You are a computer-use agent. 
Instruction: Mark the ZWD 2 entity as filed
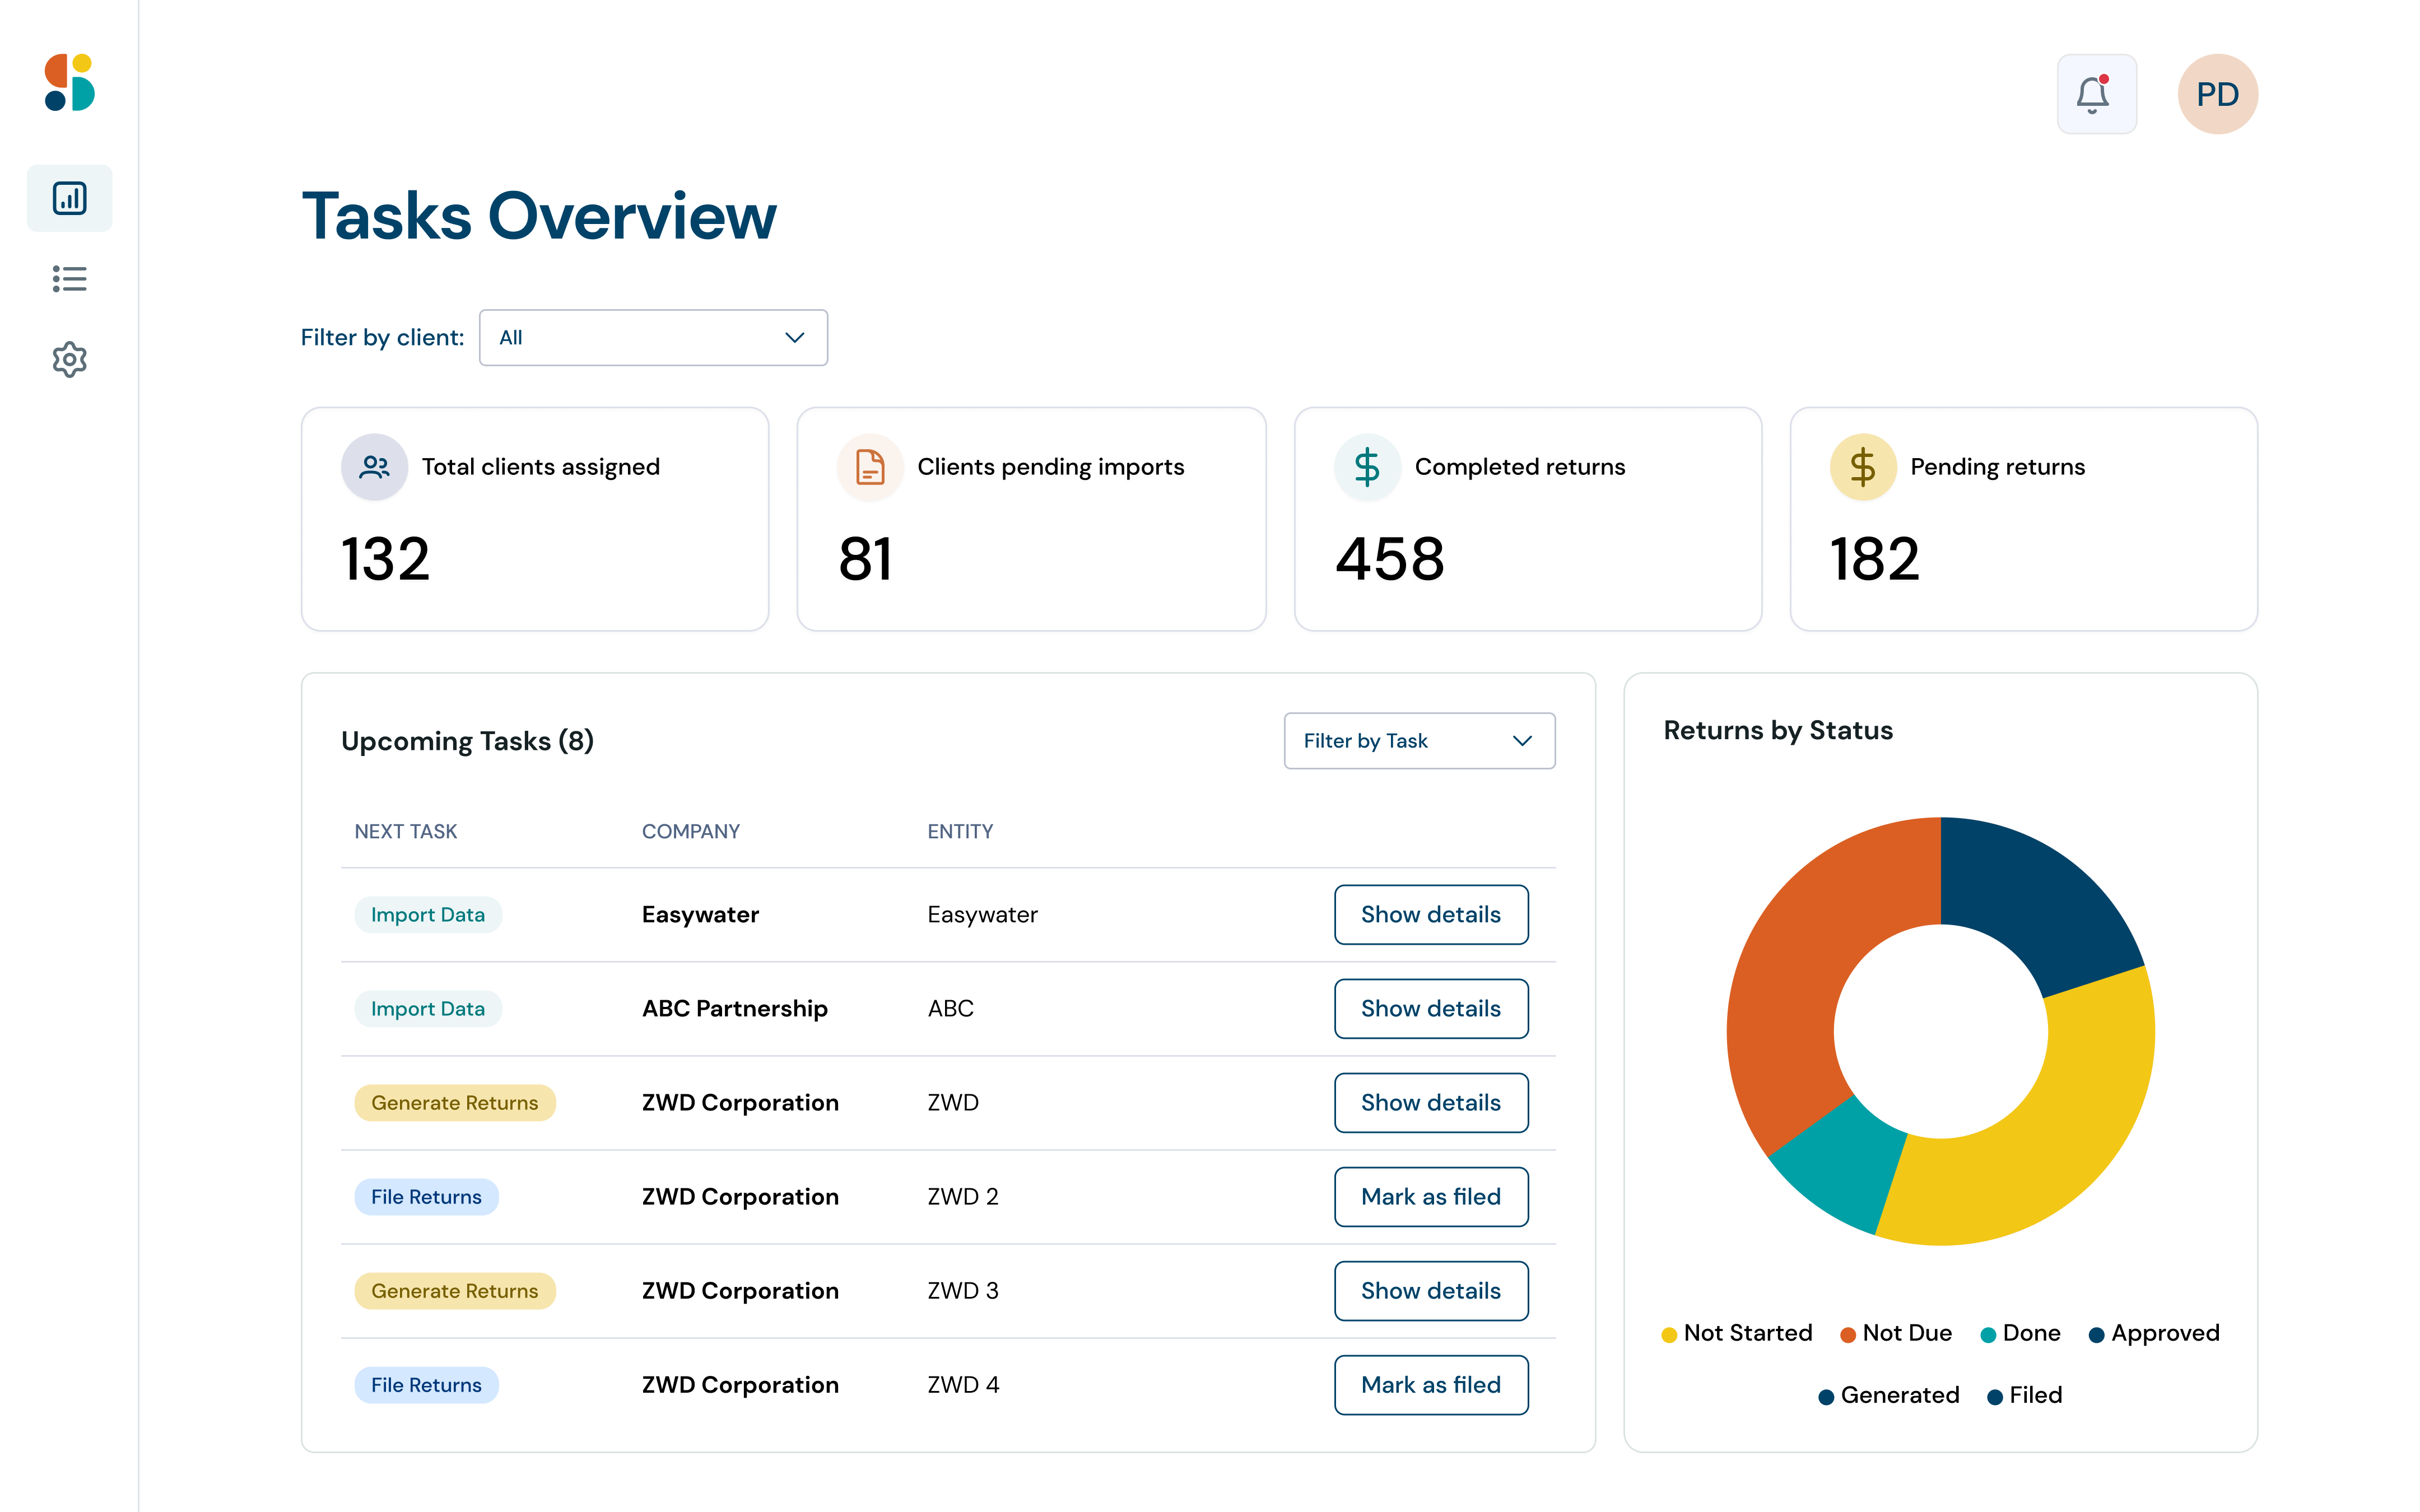click(1430, 1197)
